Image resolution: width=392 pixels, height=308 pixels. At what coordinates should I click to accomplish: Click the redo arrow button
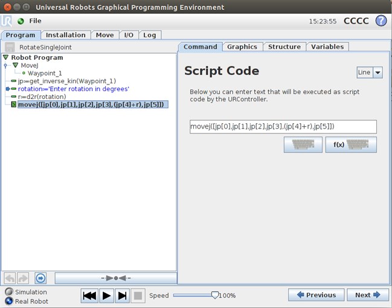pos(23,278)
